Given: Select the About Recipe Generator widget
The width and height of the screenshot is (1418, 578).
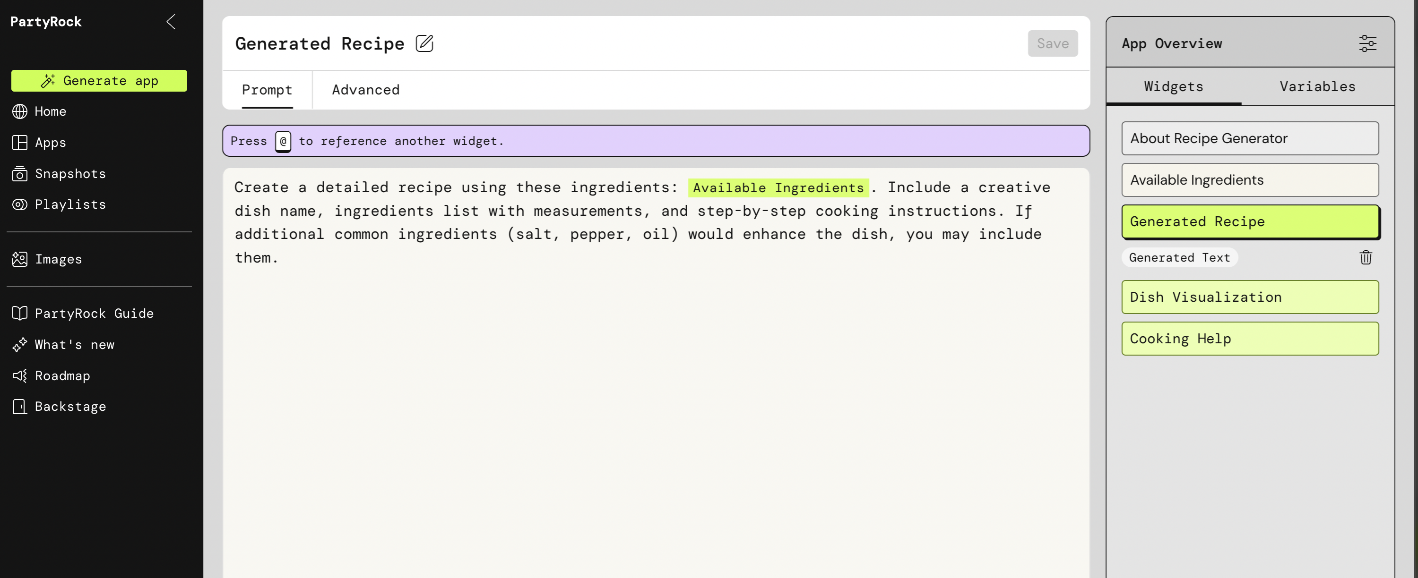Looking at the screenshot, I should tap(1250, 138).
